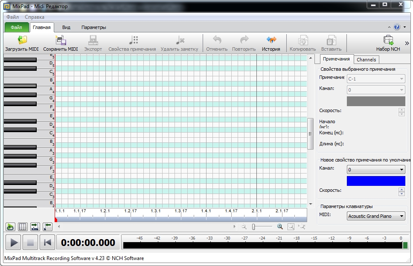Click the vertical scrollbar up arrow
The image size is (413, 266).
pyautogui.click(x=311, y=58)
